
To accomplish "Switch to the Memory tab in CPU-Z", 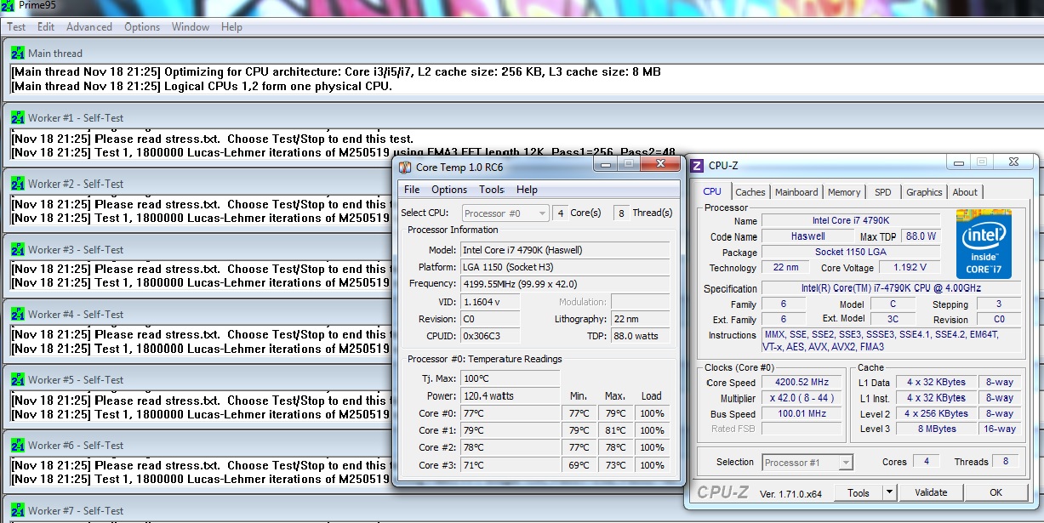I will (x=844, y=192).
